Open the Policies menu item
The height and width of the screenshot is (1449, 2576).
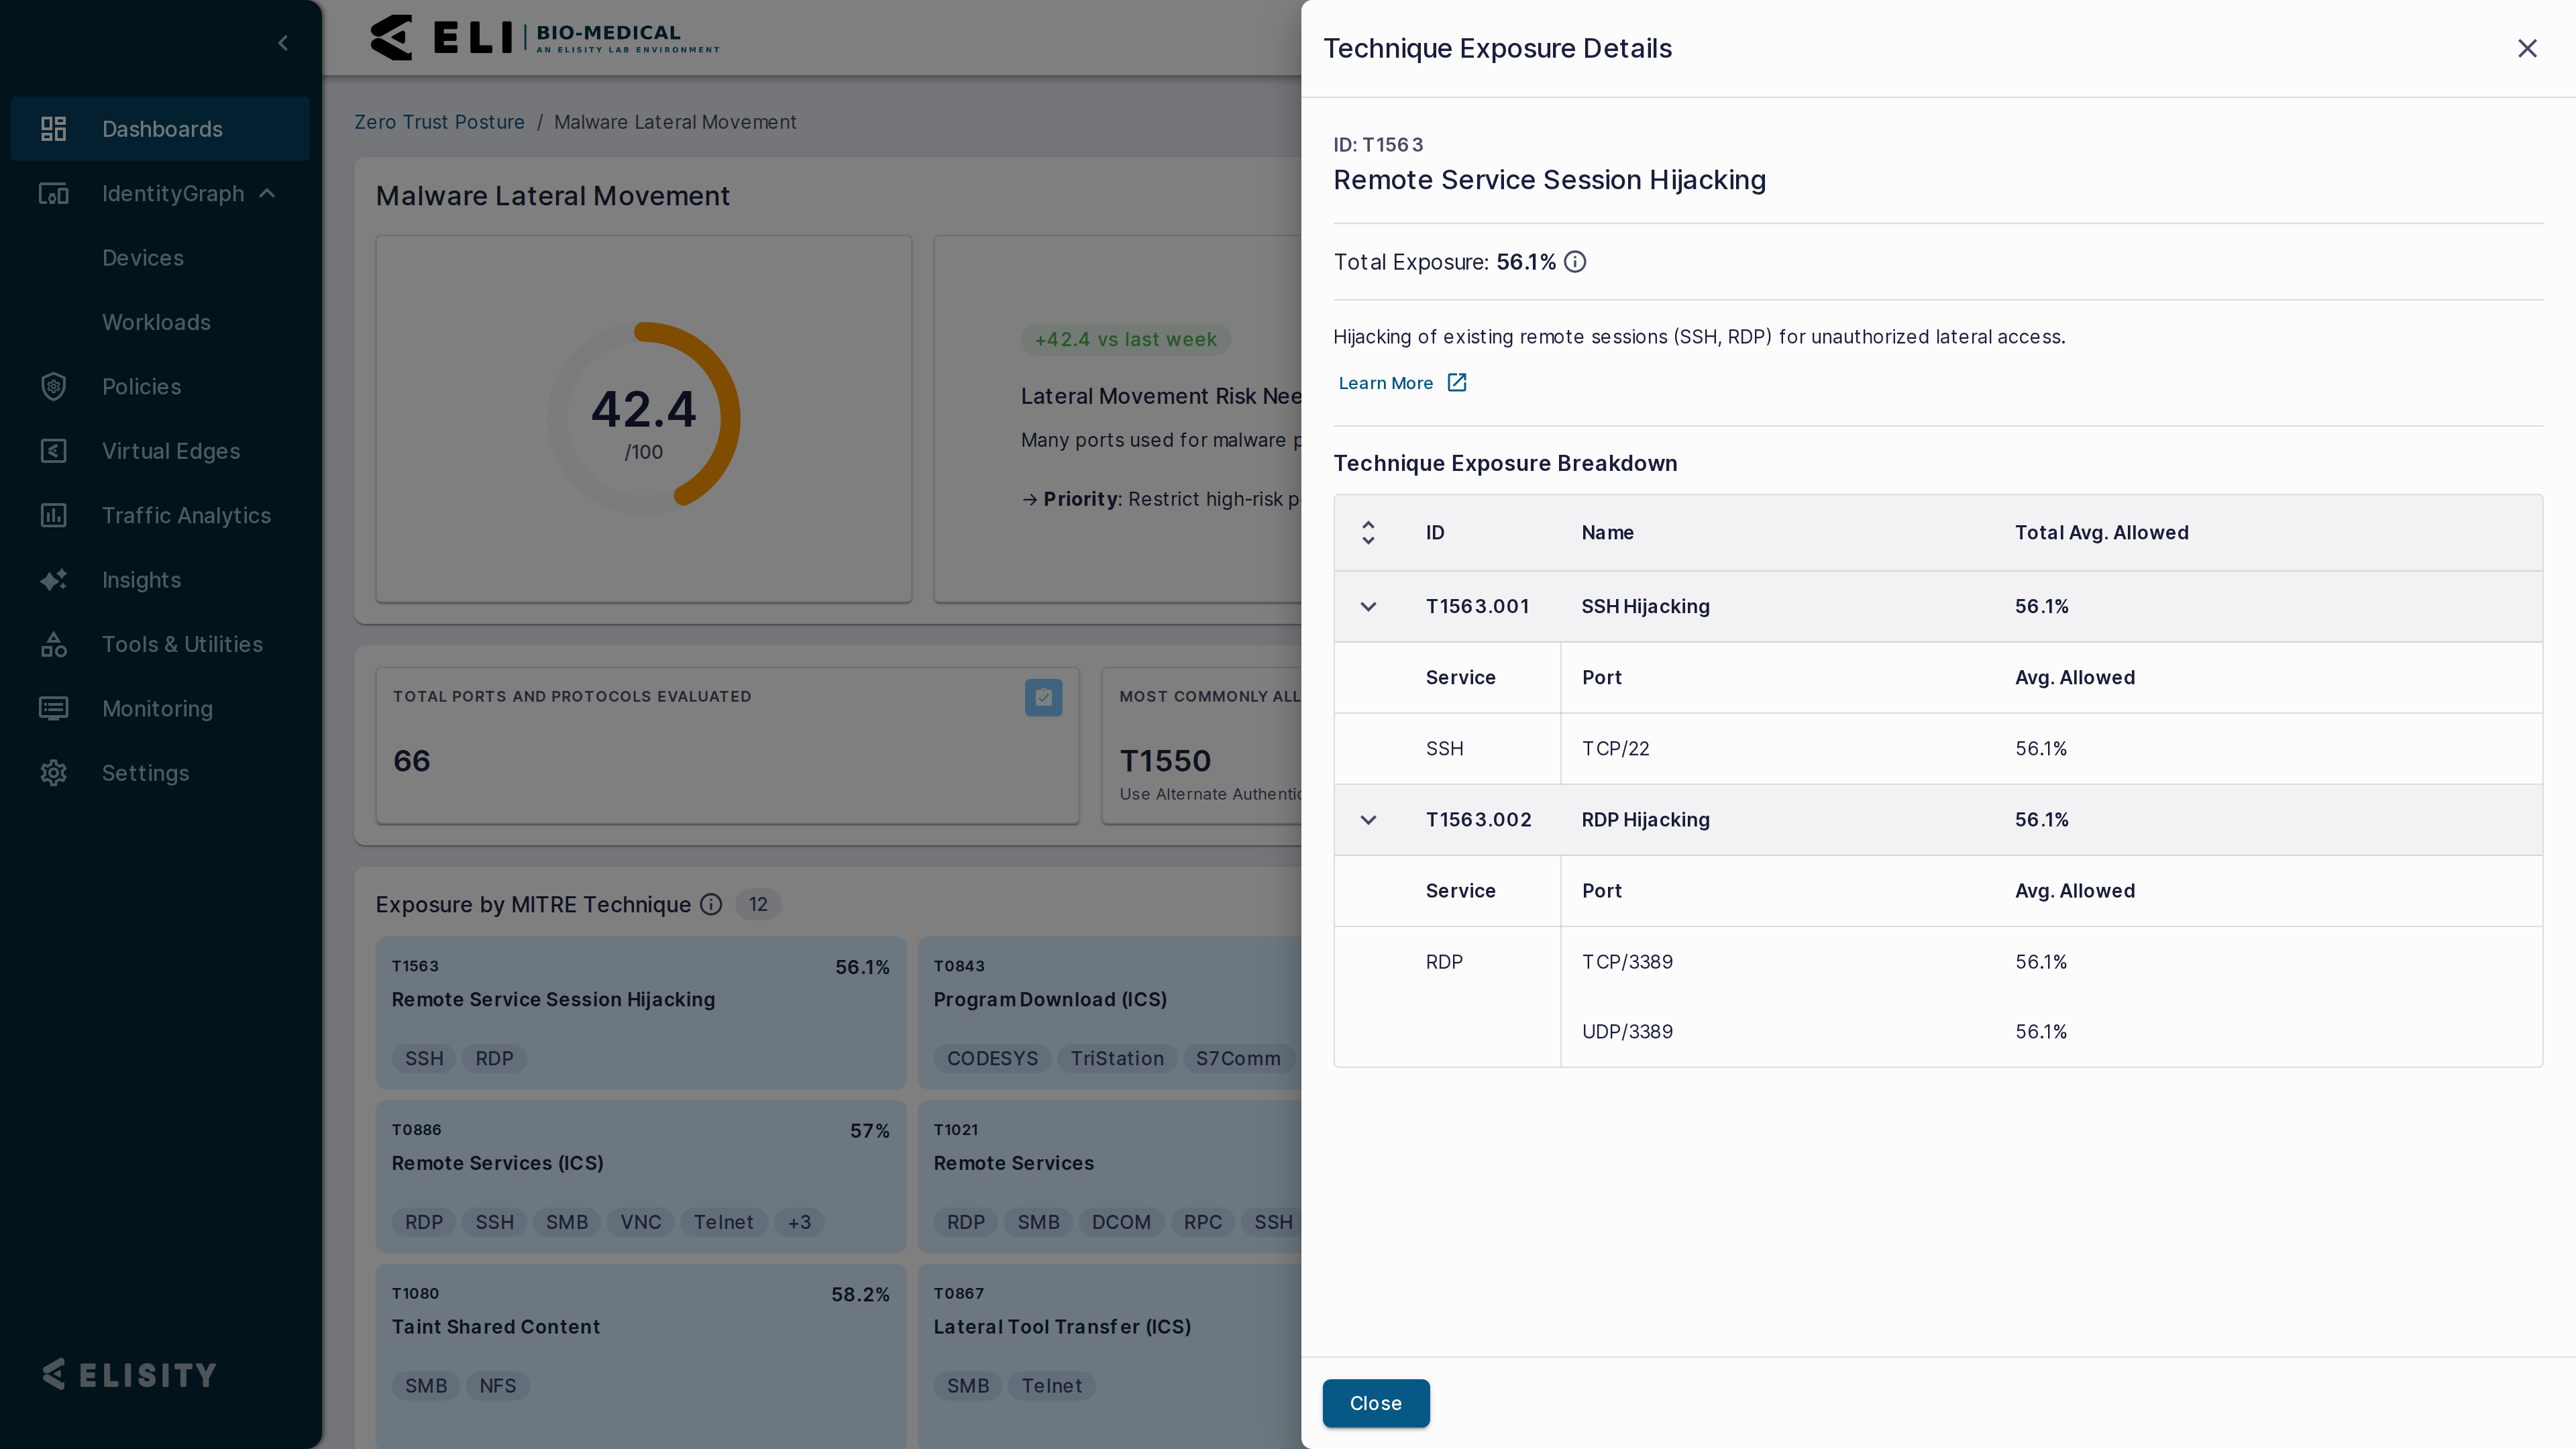tap(160, 387)
